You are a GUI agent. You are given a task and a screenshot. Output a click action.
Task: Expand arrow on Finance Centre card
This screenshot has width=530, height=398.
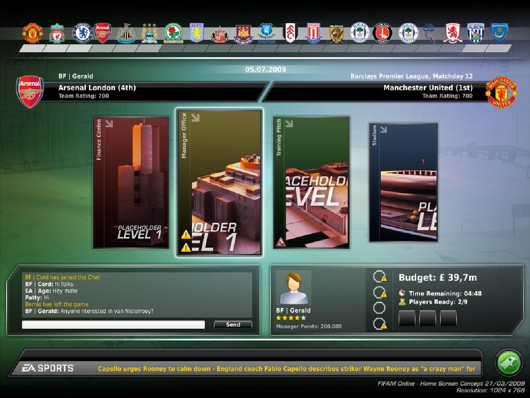[x=109, y=123]
